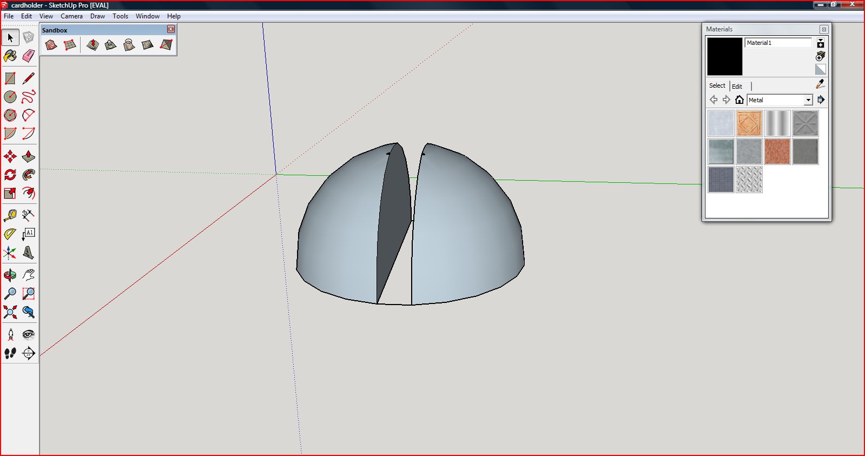This screenshot has height=456, width=865.
Task: Select the Position Camera tool
Action: pyautogui.click(x=10, y=335)
